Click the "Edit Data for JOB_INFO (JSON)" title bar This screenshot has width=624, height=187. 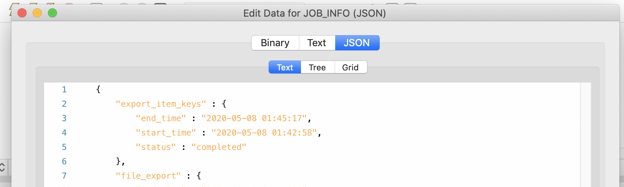tap(314, 13)
